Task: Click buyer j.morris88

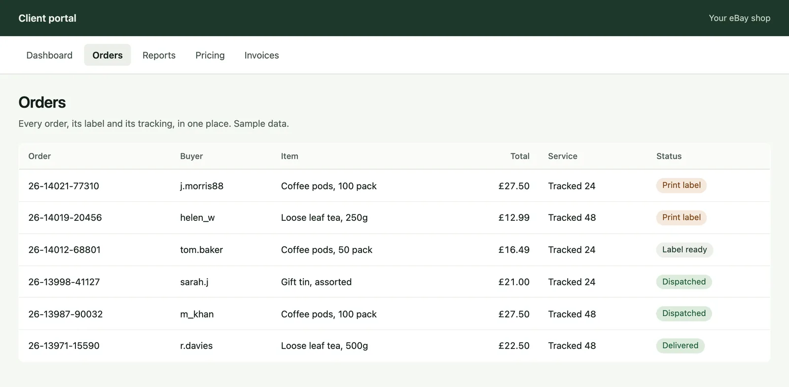Action: point(202,186)
